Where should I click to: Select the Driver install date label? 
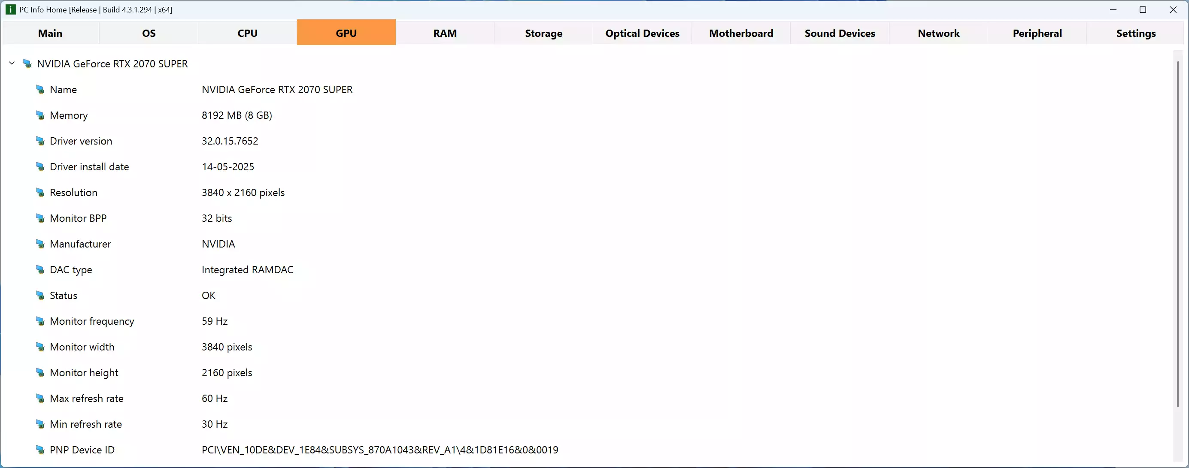90,167
